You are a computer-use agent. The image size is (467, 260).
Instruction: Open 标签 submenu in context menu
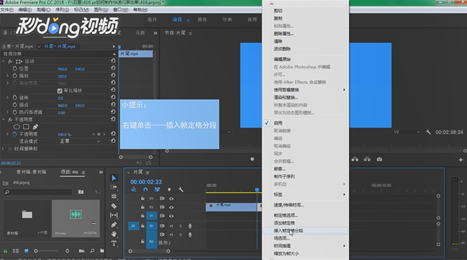coord(306,194)
